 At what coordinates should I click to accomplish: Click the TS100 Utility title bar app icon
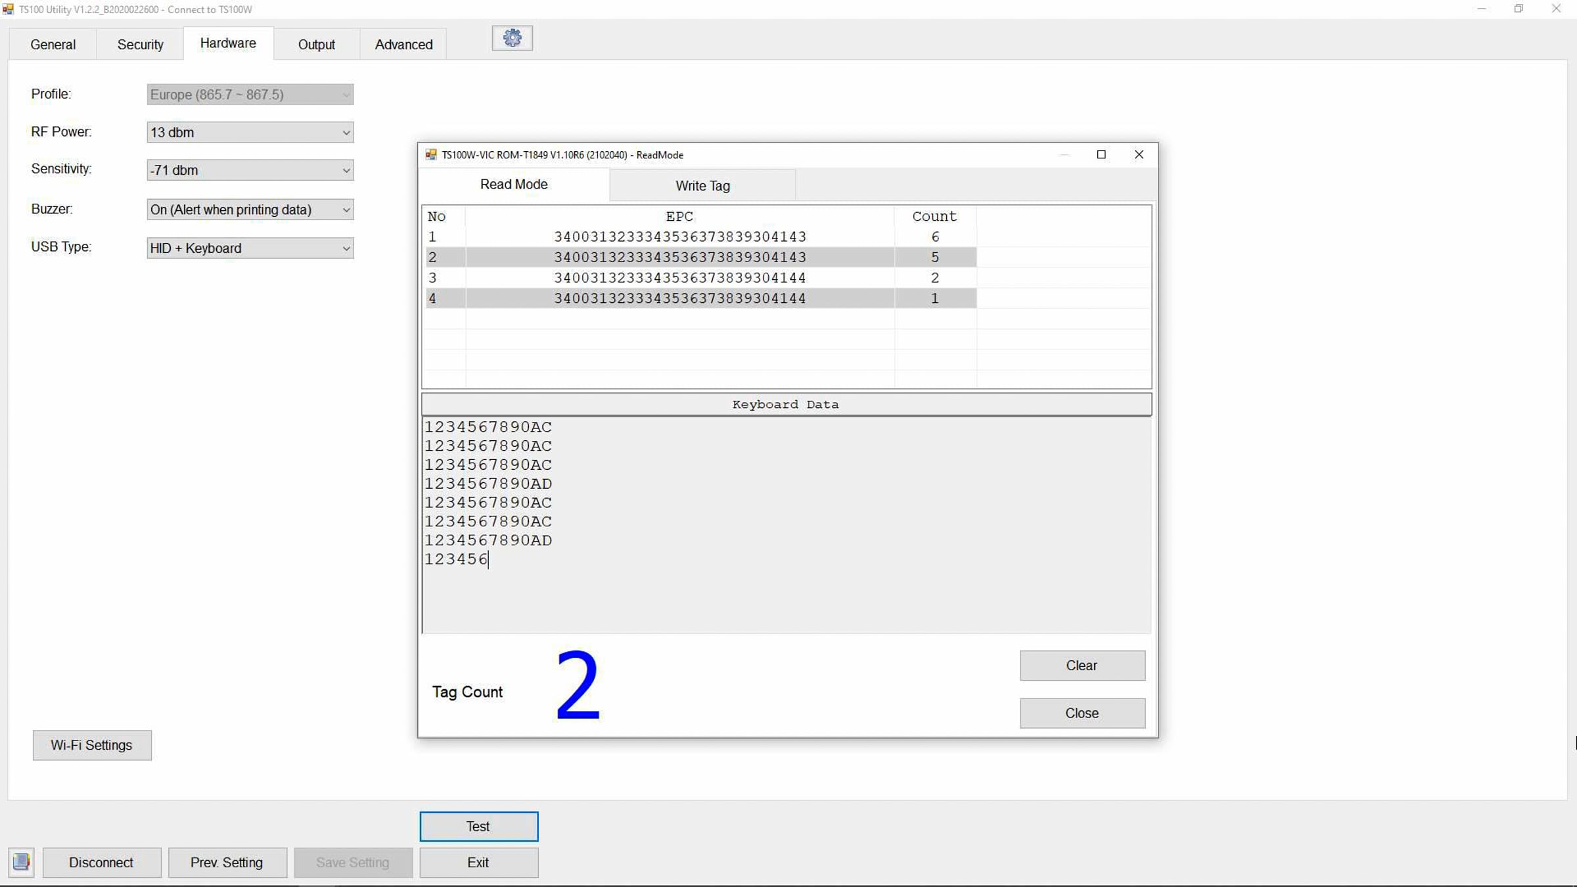pyautogui.click(x=8, y=9)
